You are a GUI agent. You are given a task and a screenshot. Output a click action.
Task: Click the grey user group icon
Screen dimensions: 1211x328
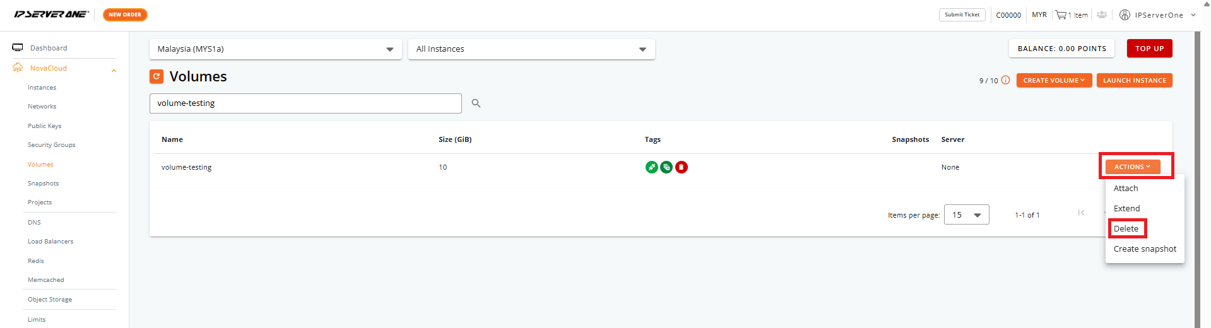tap(1102, 15)
